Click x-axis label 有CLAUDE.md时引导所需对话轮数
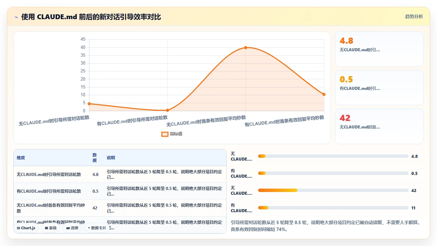The height and width of the screenshot is (246, 437). coord(132,120)
